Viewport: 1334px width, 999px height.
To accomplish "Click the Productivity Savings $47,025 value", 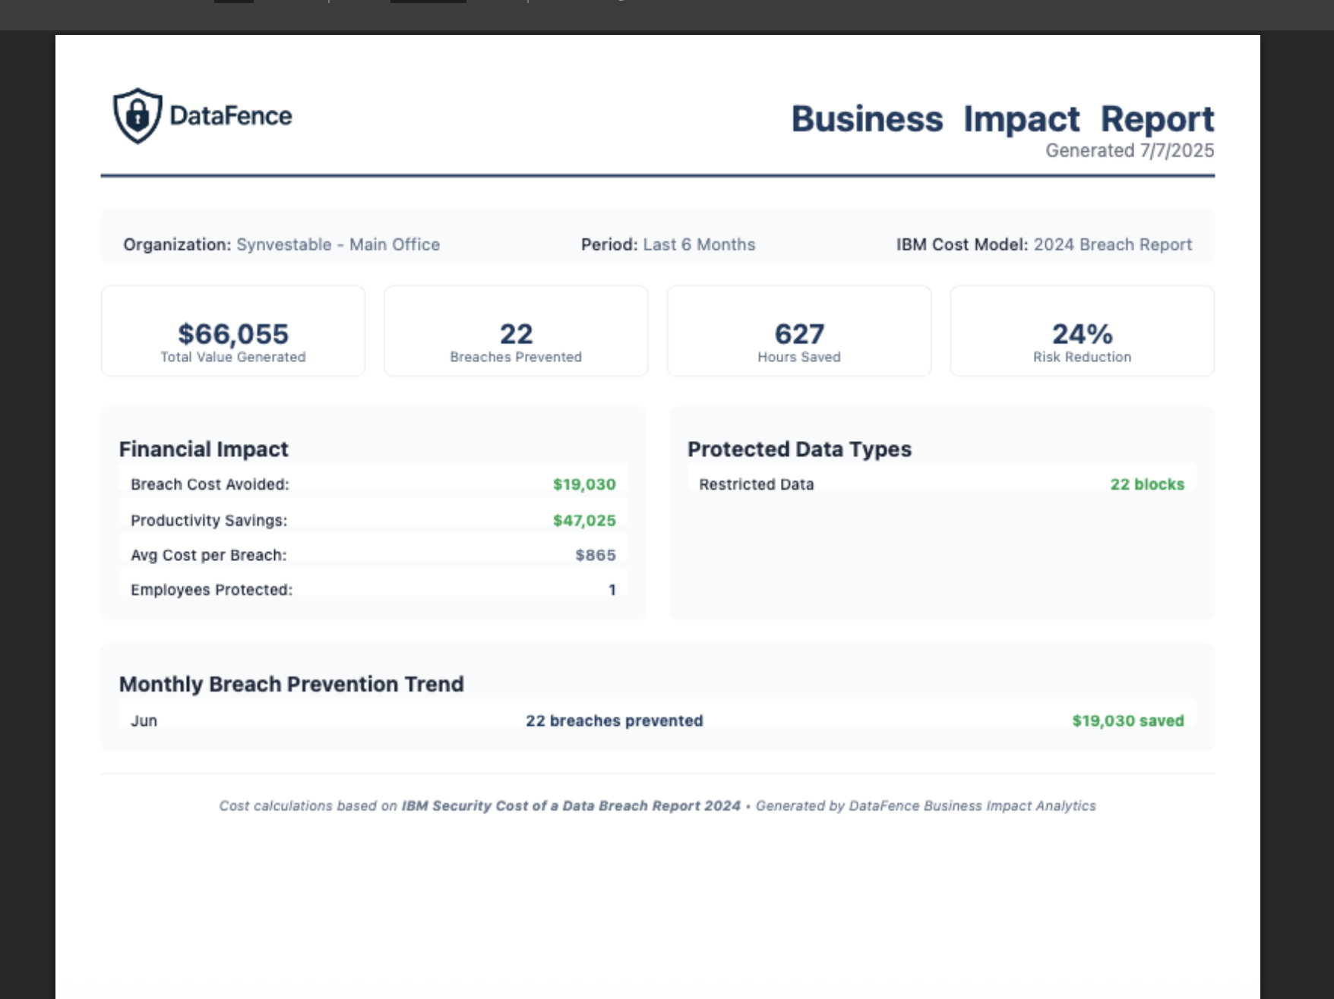I will click(x=584, y=520).
